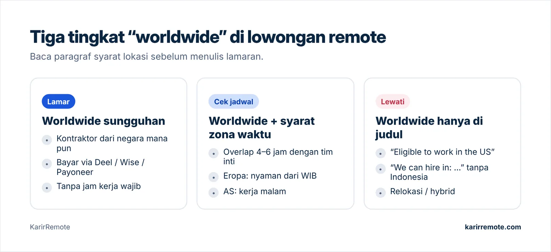Click "Overlap 4–6 jam dengan tim inti" item
The width and height of the screenshot is (551, 252).
278,157
